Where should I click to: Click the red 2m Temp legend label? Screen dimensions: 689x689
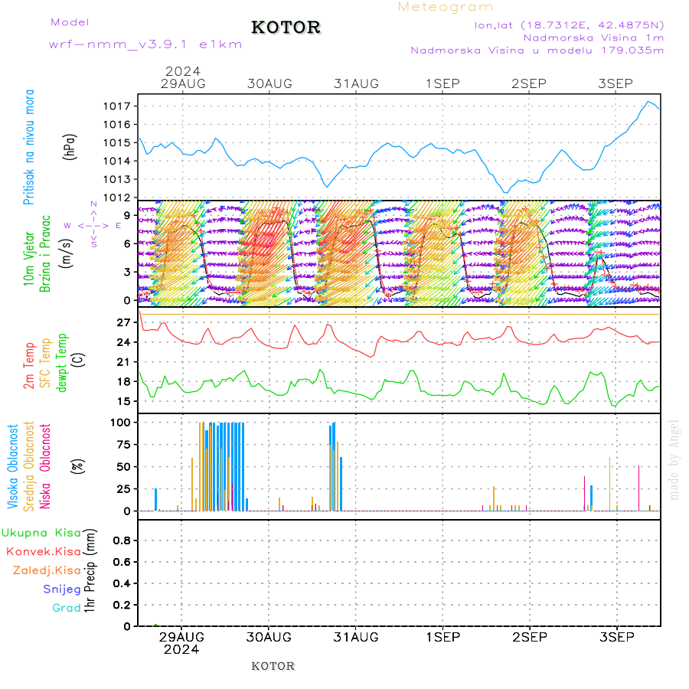click(28, 366)
